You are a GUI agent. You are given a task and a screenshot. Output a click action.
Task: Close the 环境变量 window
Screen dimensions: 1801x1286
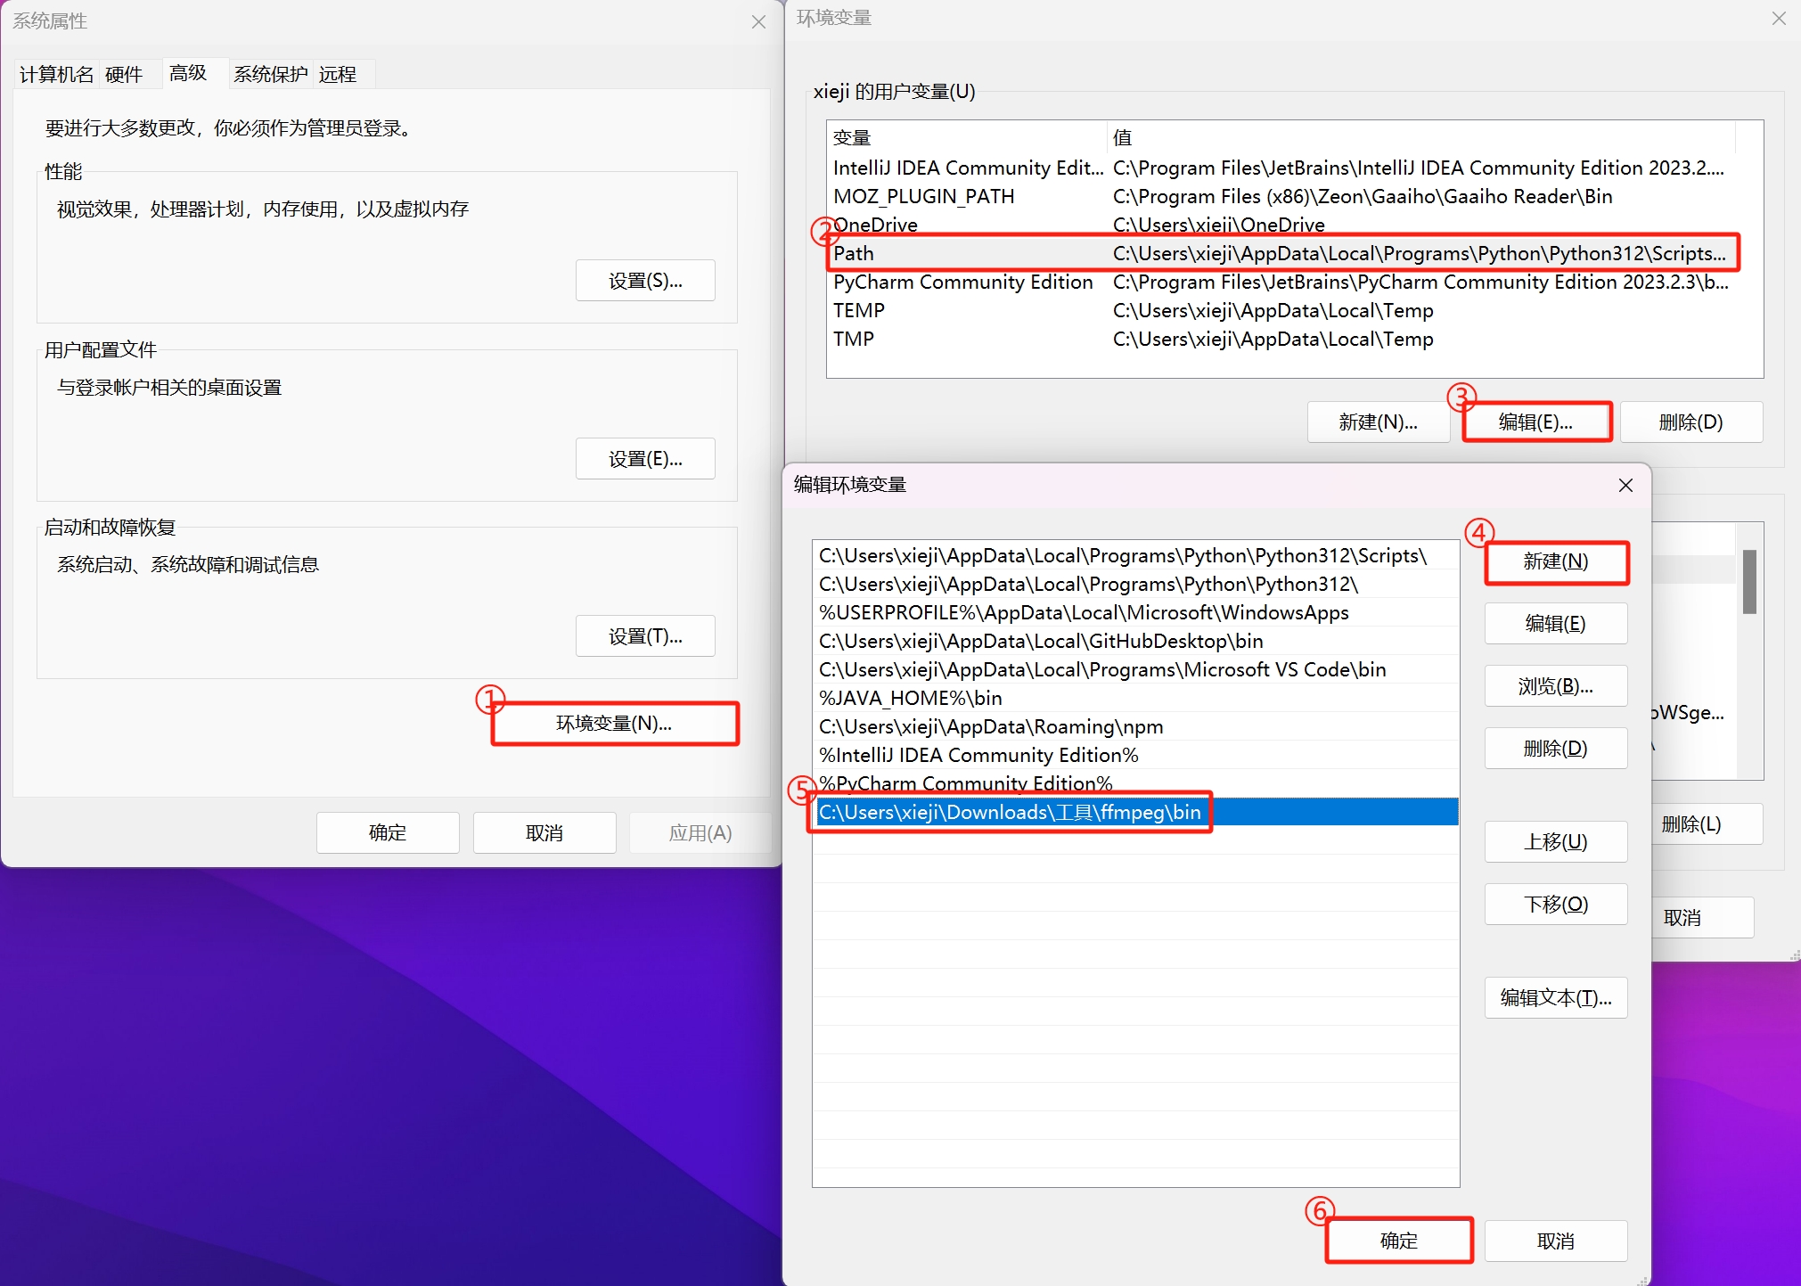pos(1779,18)
